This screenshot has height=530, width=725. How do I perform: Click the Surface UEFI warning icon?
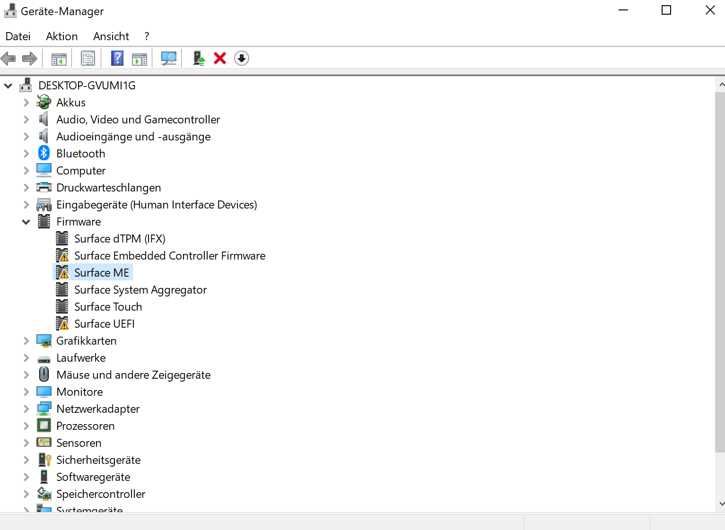coord(62,323)
